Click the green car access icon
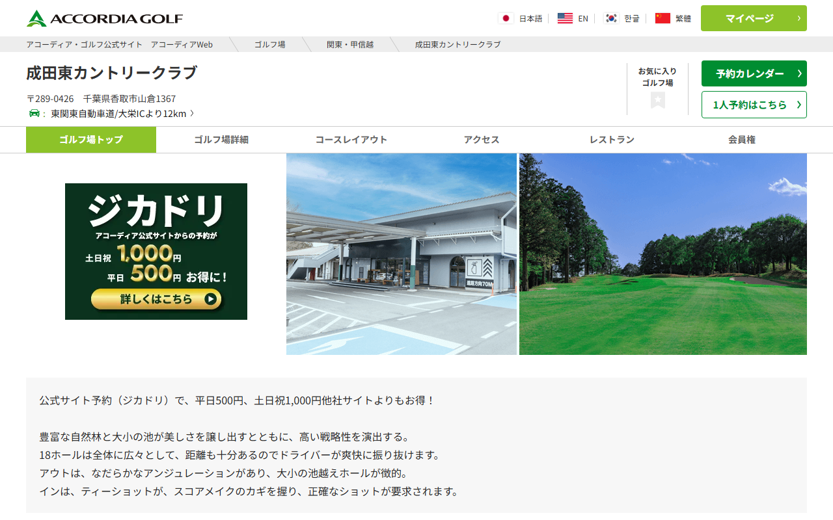The image size is (833, 520). pyautogui.click(x=34, y=113)
